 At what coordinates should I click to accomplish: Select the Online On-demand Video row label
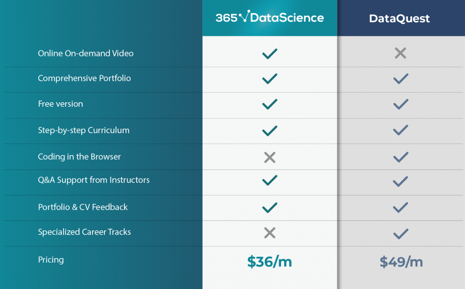pos(86,53)
